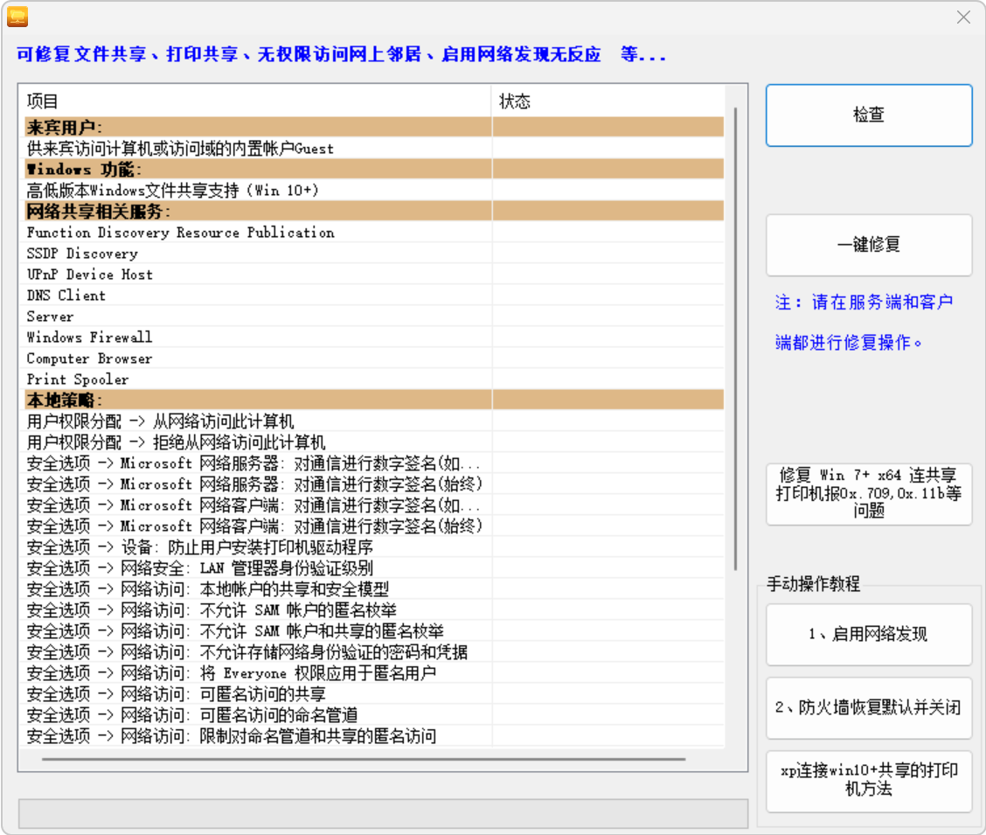Click the 检查 (Check) button
The image size is (986, 835).
click(868, 115)
